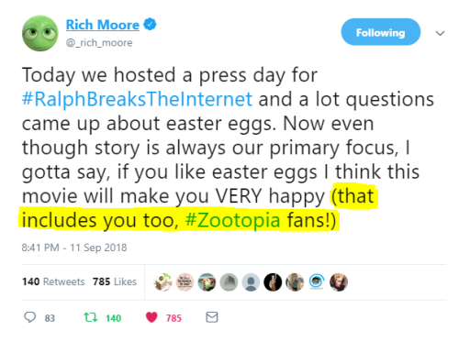Unlike the tweet via red heart icon

(x=151, y=317)
